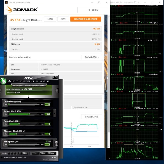
Task: Click COMPARE RESULT ONLINE
Action: coord(86,19)
